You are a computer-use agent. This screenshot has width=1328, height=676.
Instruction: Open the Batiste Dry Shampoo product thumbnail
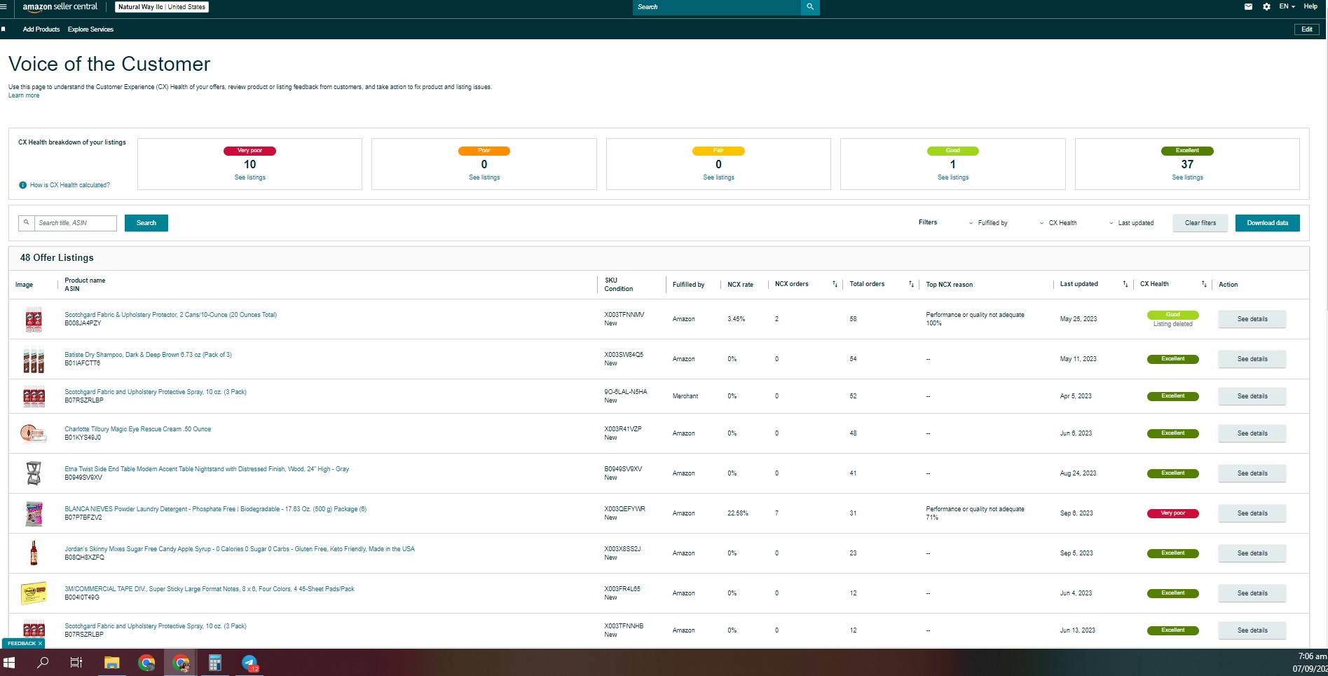[34, 360]
